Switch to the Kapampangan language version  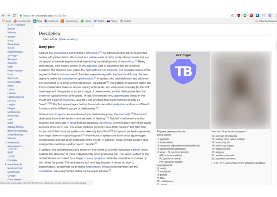15,52
